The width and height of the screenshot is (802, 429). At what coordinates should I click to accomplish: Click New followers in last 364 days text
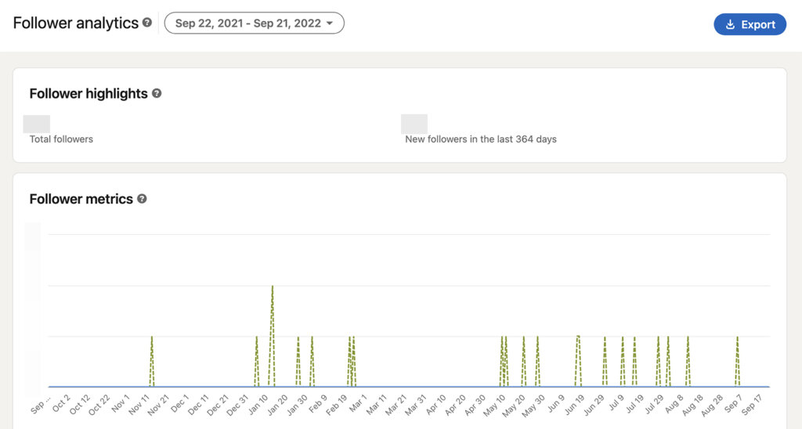tap(481, 139)
